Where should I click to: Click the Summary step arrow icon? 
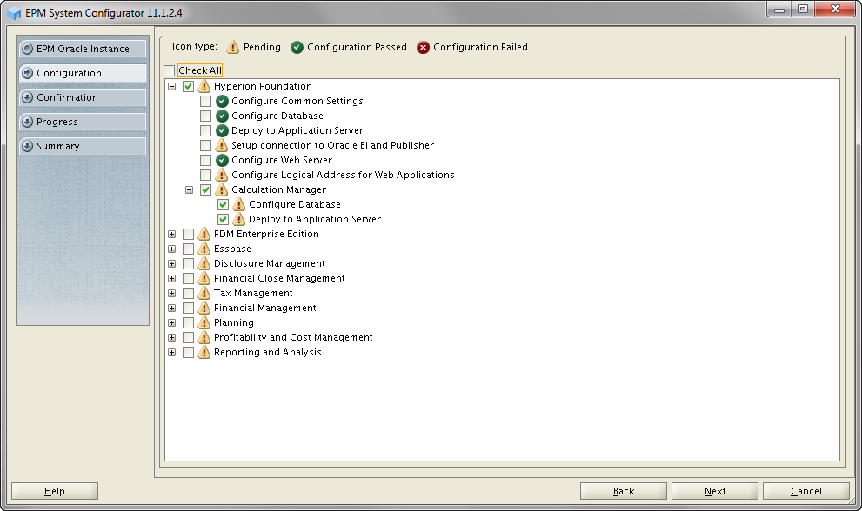coord(28,146)
